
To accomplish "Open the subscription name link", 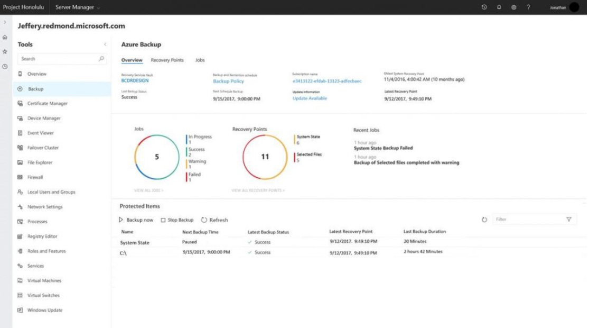I will pyautogui.click(x=327, y=81).
